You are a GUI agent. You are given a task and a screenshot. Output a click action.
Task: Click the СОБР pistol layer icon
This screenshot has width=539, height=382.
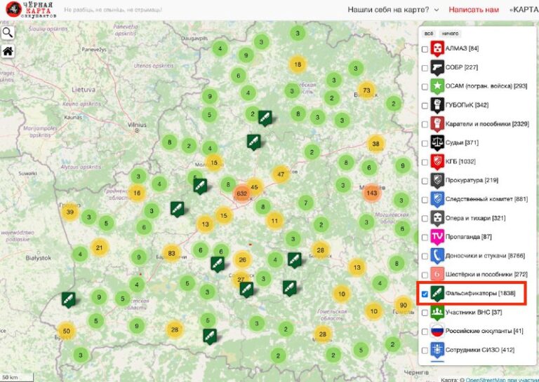(x=437, y=67)
